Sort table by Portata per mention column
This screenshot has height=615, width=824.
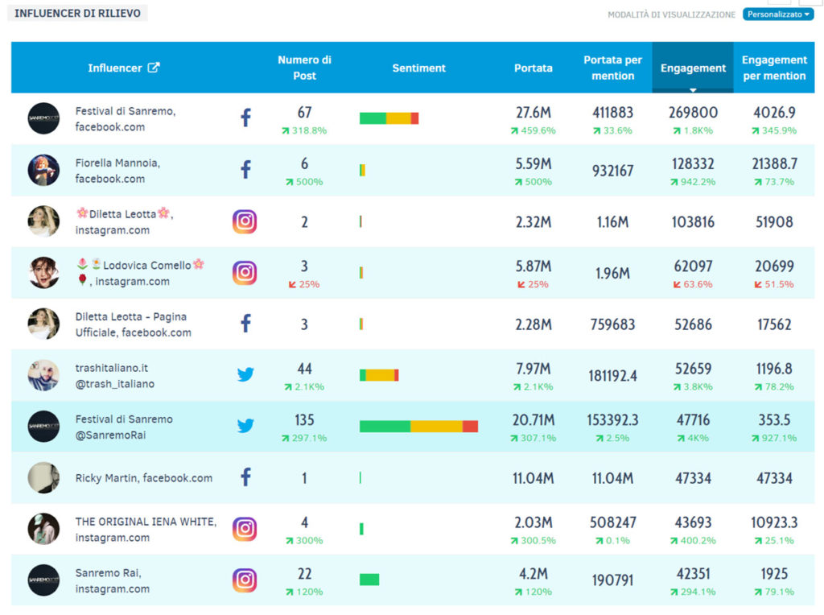coord(612,68)
